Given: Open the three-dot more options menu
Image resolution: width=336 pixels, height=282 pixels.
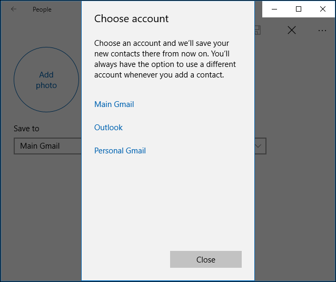Looking at the screenshot, I should click(322, 30).
